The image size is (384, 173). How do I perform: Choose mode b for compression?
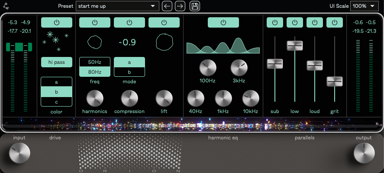pos(129,72)
